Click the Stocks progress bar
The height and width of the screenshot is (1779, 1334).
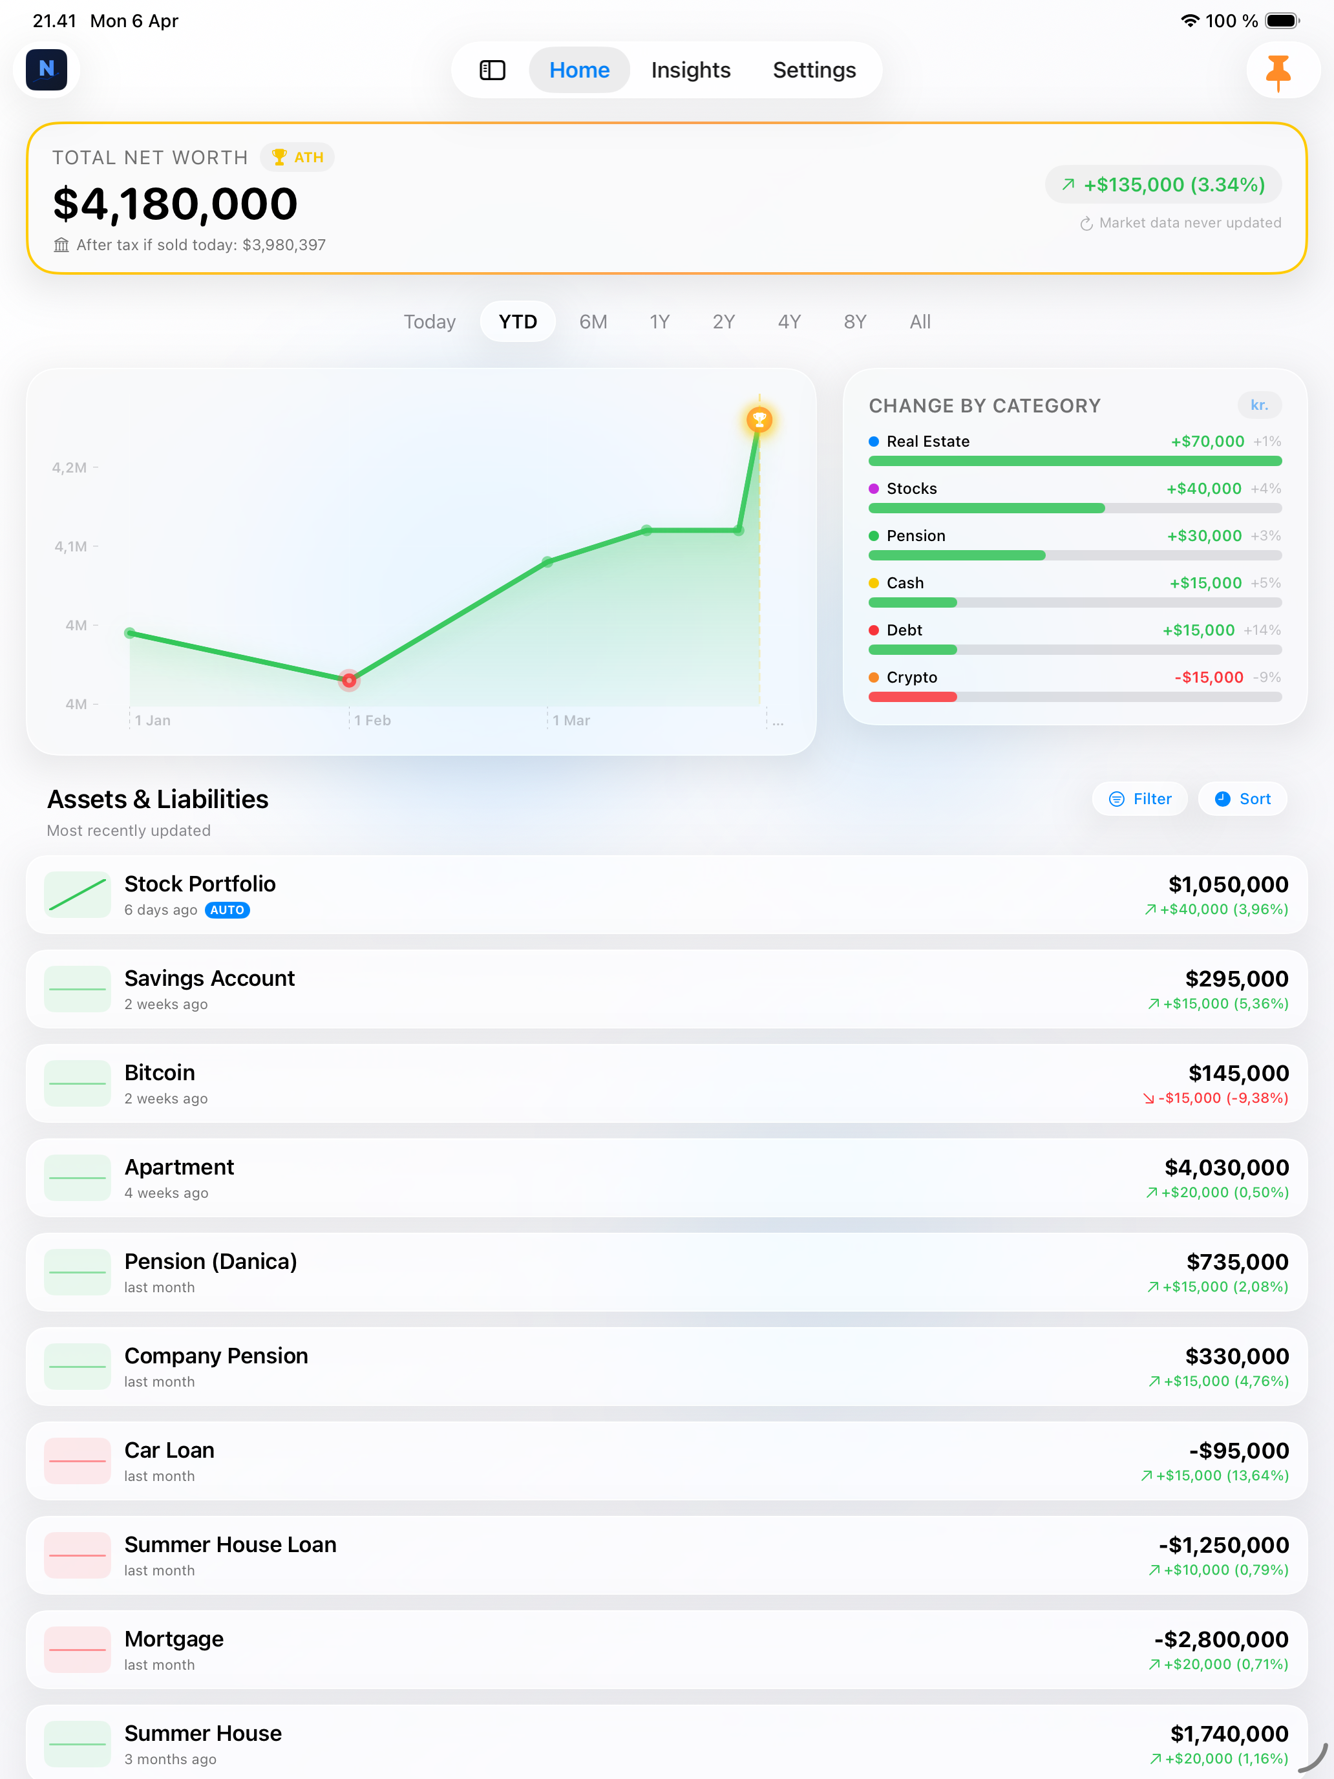pos(1075,508)
